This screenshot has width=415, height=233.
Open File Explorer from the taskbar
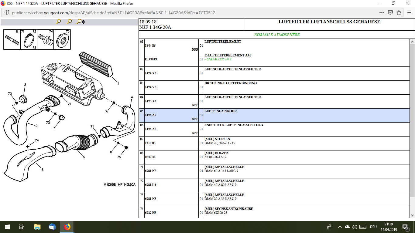click(x=37, y=227)
